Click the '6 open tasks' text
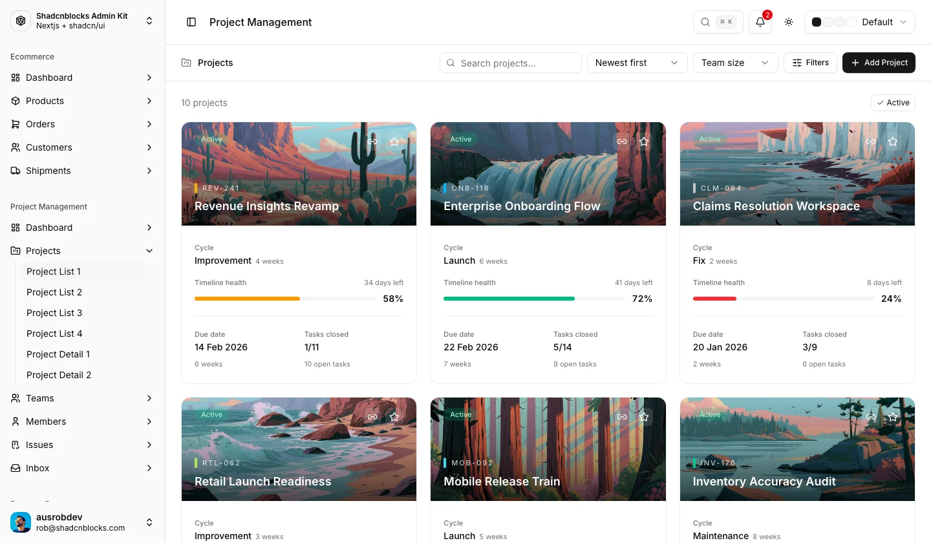Viewport: 931px width, 543px height. point(824,364)
